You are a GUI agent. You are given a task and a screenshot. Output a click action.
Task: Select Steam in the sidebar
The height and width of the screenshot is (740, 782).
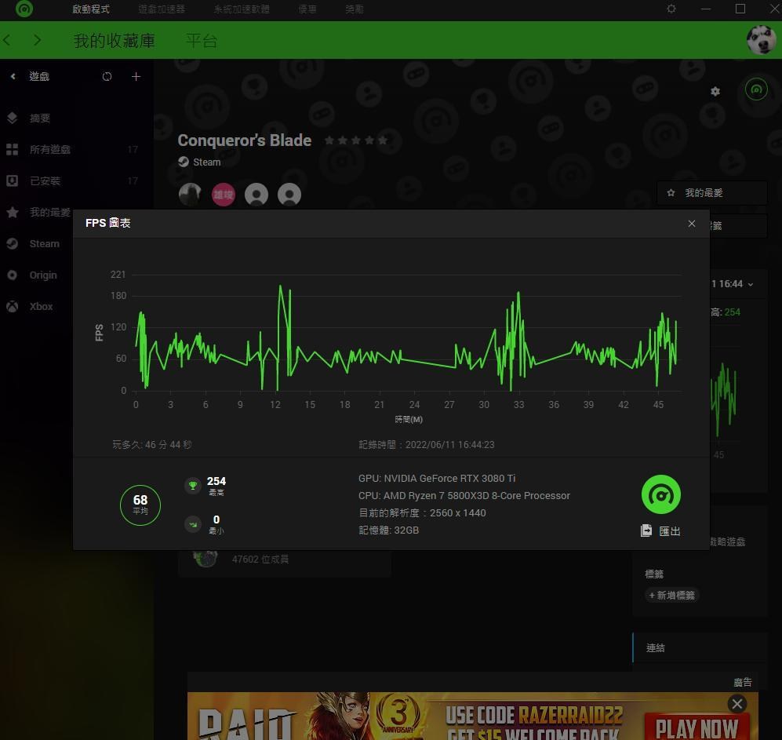44,244
